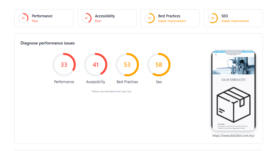Select the large Accessibility score circle 41
Image resolution: width=267 pixels, height=151 pixels.
tap(95, 64)
